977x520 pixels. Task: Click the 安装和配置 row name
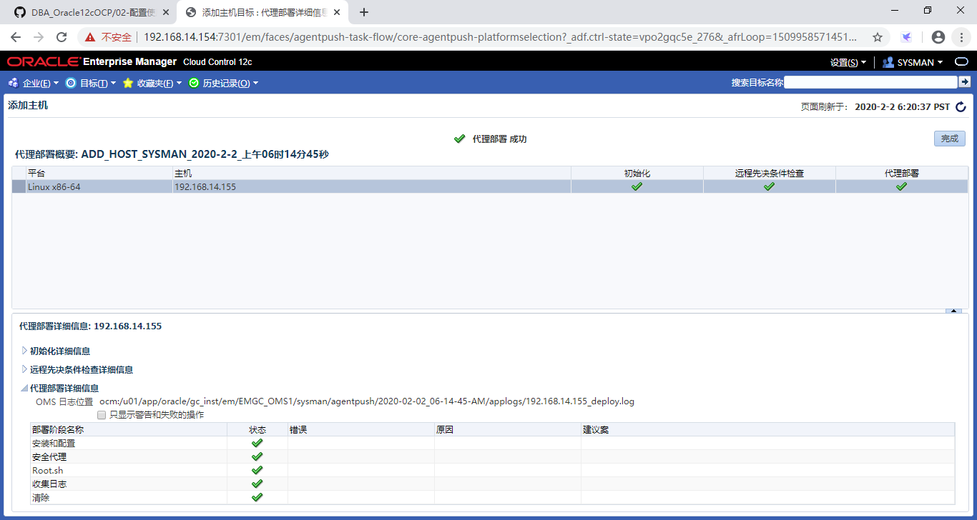pyautogui.click(x=54, y=443)
